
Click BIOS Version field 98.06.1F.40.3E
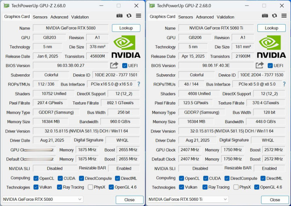tap(216, 65)
